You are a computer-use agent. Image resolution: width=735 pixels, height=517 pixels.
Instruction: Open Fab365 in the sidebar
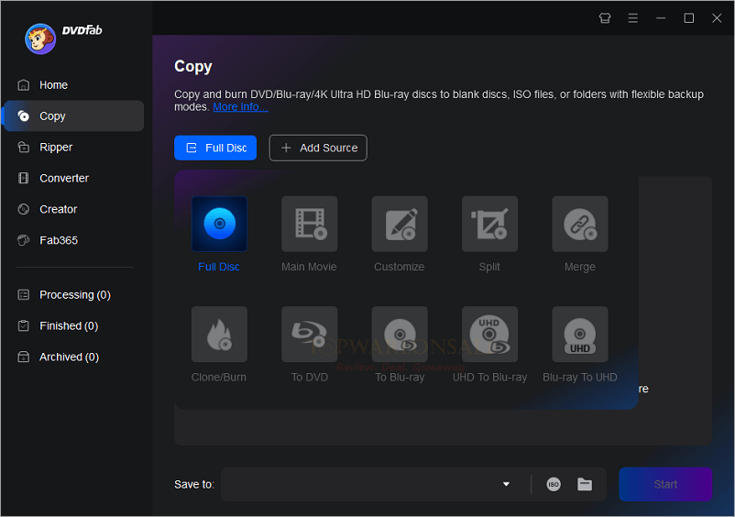pos(72,240)
